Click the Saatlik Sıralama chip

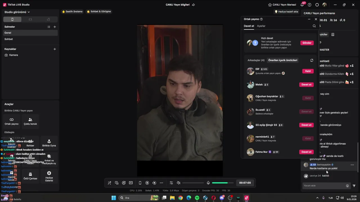pos(72,12)
